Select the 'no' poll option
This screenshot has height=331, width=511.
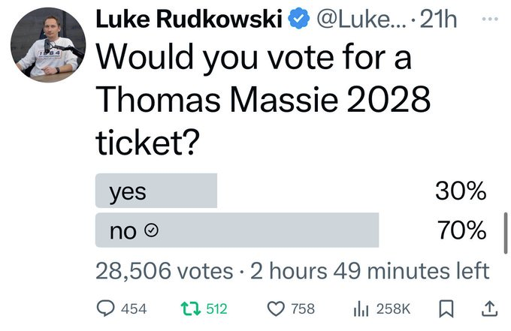click(x=237, y=230)
